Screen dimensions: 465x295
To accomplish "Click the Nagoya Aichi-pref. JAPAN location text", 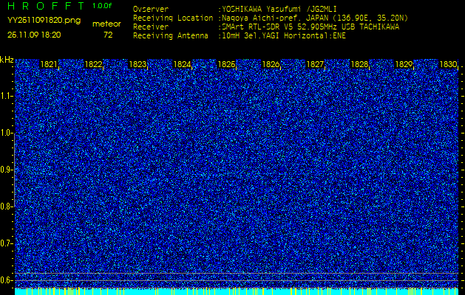I will [313, 18].
